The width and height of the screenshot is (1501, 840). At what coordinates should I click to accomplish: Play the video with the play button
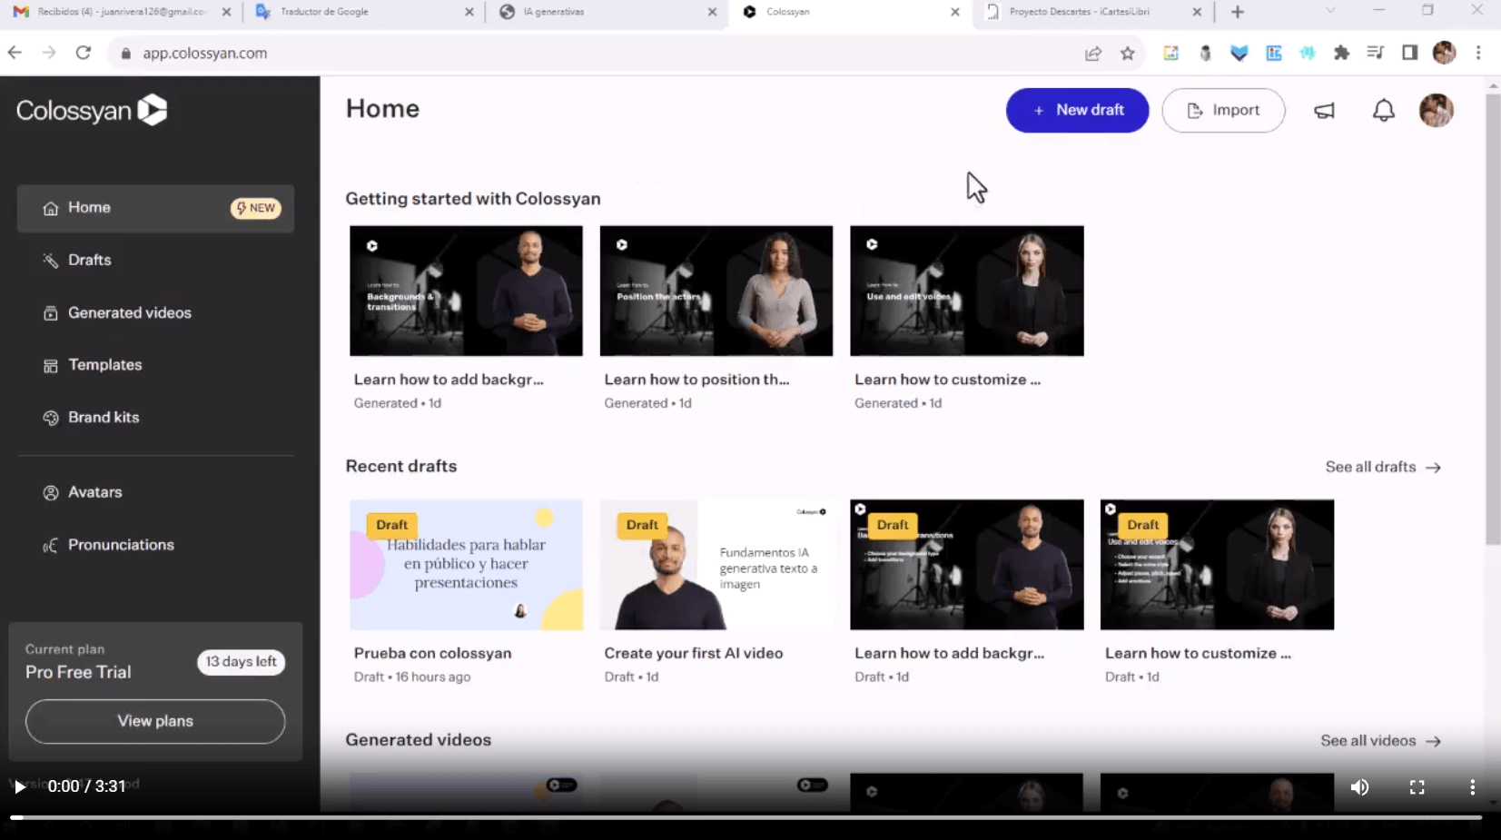coord(19,786)
